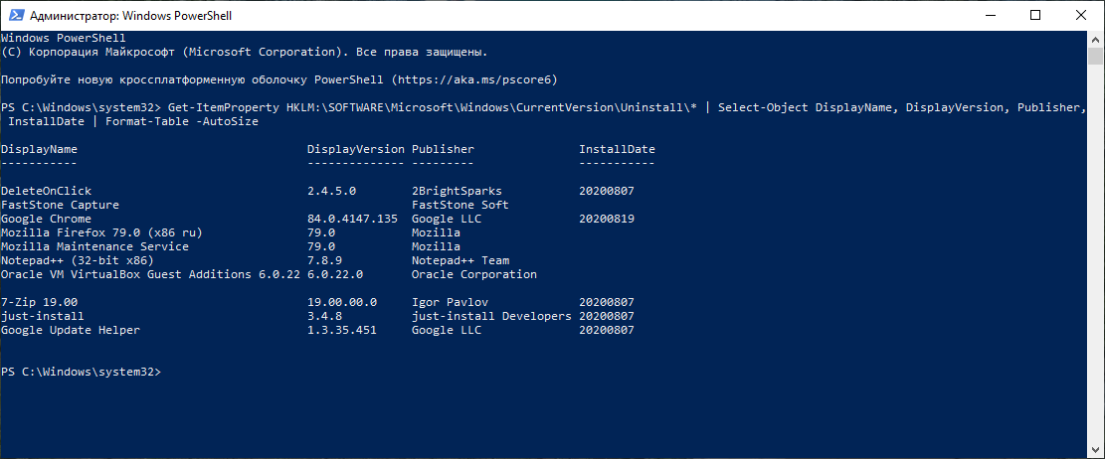Click the DisplayName column header
1105x459 pixels.
(x=39, y=149)
